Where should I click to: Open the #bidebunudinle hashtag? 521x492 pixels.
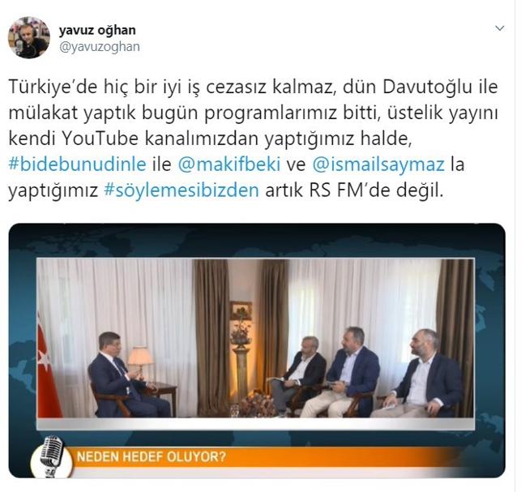(77, 165)
